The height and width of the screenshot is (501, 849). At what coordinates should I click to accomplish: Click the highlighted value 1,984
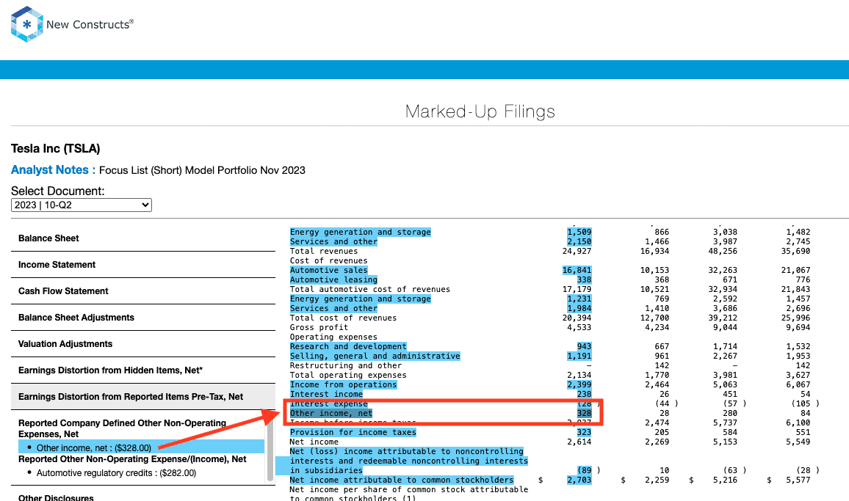coord(579,308)
